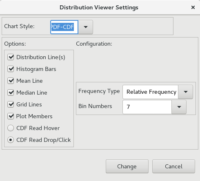Viewport: 200px width, 181px height.
Task: Click the Distribution Viewer Settings title bar
Action: [99, 7]
